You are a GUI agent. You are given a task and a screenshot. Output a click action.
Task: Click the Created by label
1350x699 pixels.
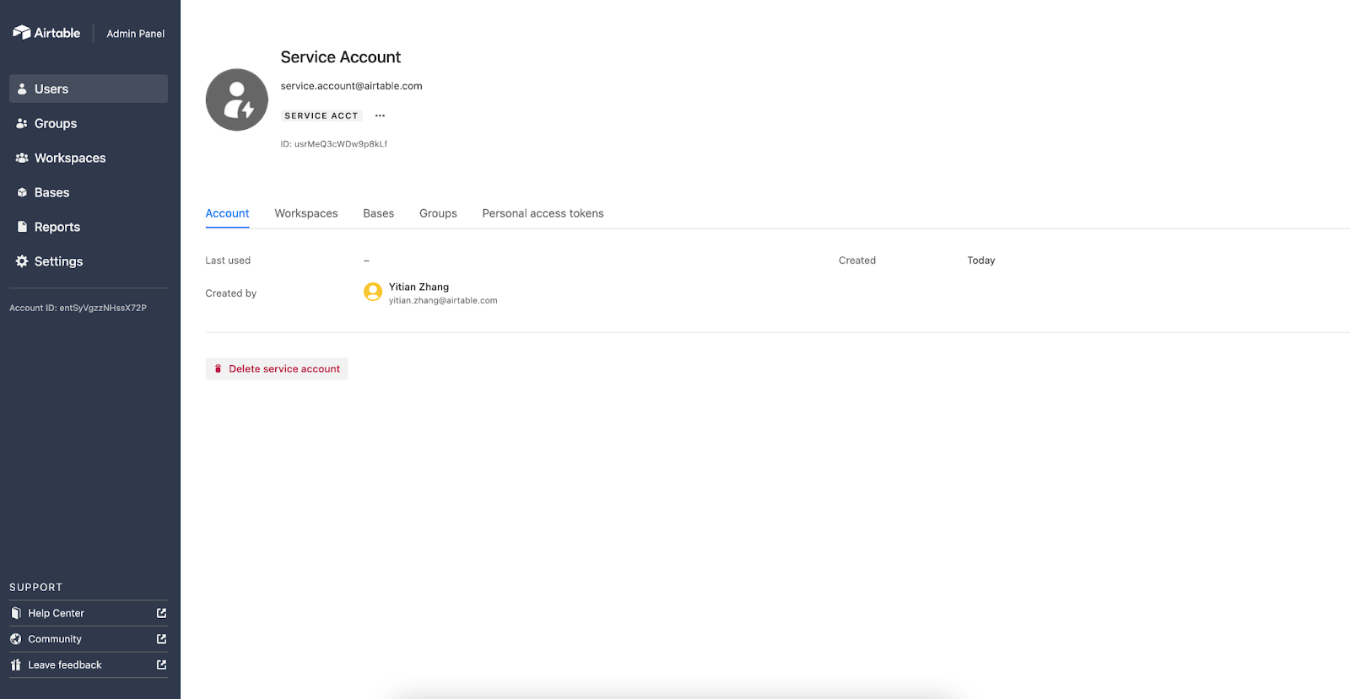pyautogui.click(x=231, y=293)
